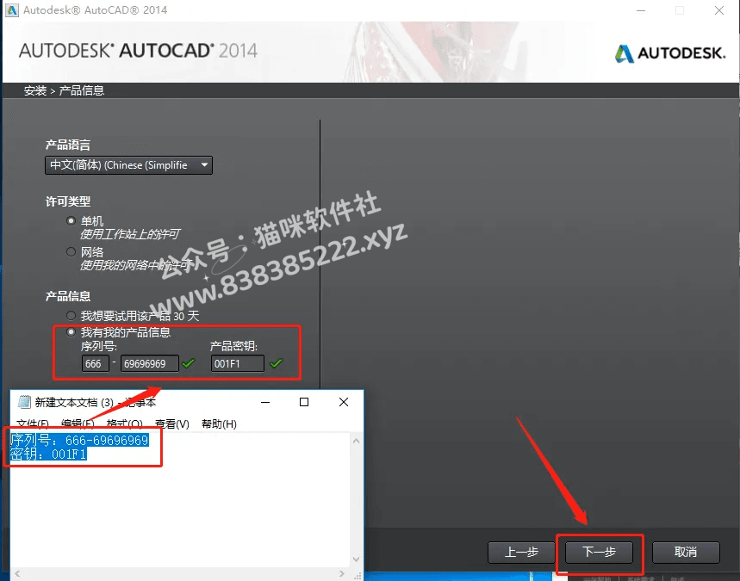Open the 查看(V) menu in Notepad

(171, 424)
